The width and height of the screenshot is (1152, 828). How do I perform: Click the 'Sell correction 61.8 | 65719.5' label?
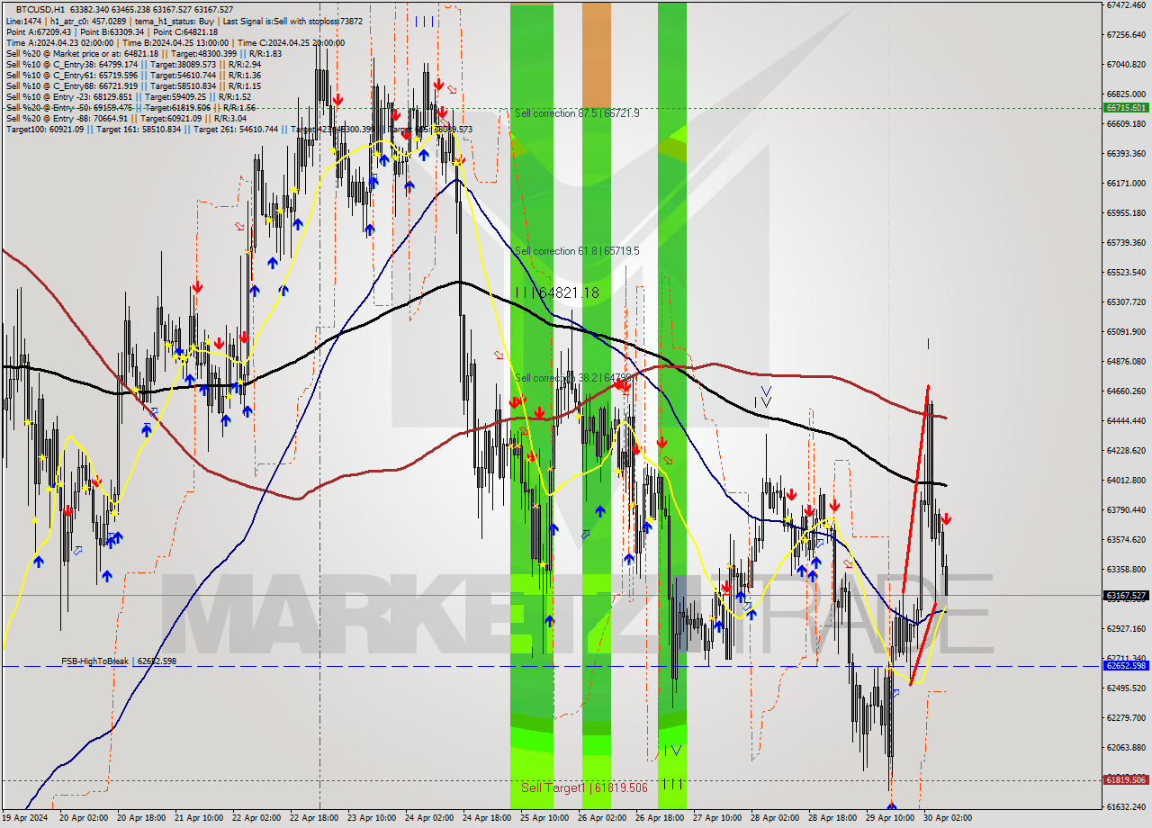tap(577, 251)
